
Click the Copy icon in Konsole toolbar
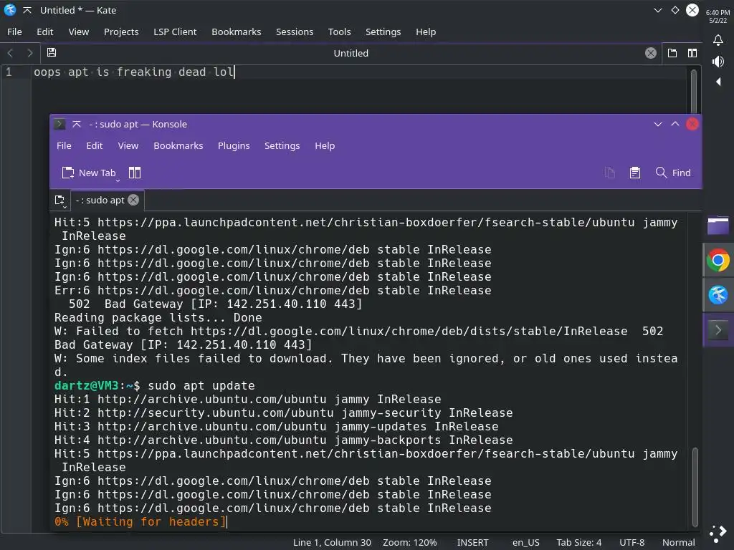pyautogui.click(x=609, y=173)
